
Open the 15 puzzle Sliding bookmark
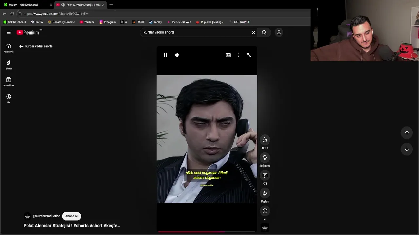coord(209,22)
